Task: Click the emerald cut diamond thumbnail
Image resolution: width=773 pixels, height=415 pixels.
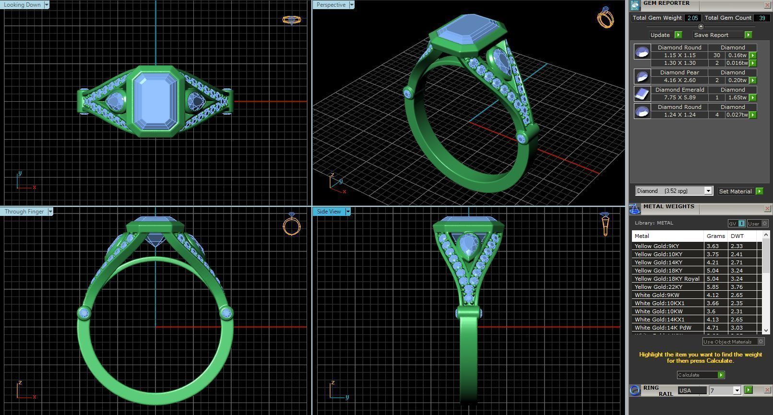Action: 642,94
